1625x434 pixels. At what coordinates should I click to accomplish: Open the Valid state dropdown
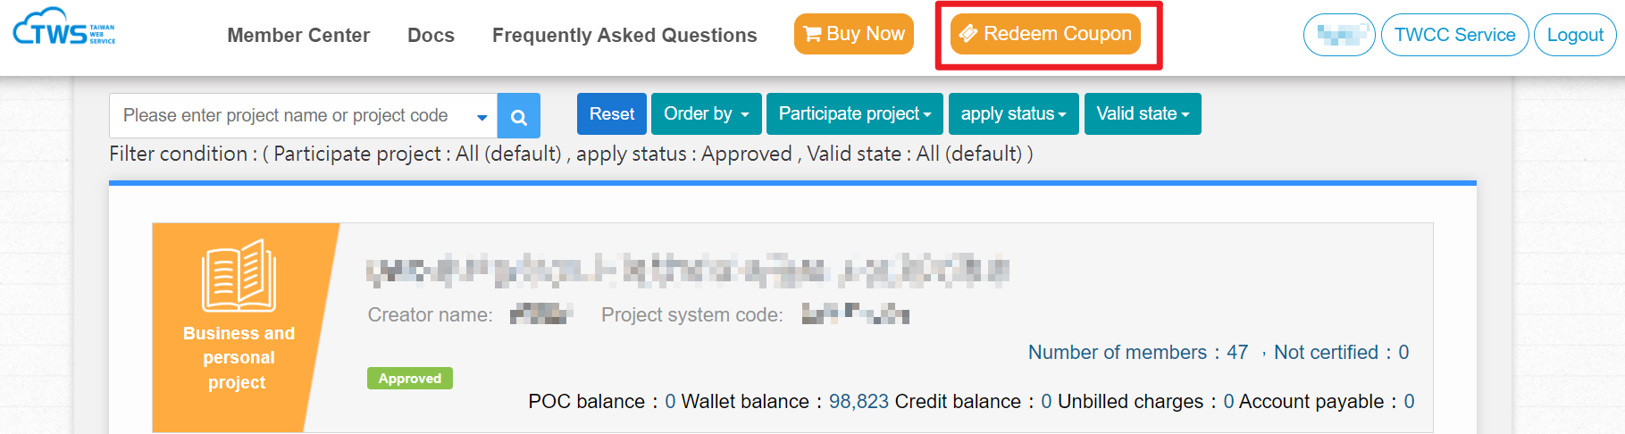pyautogui.click(x=1143, y=113)
